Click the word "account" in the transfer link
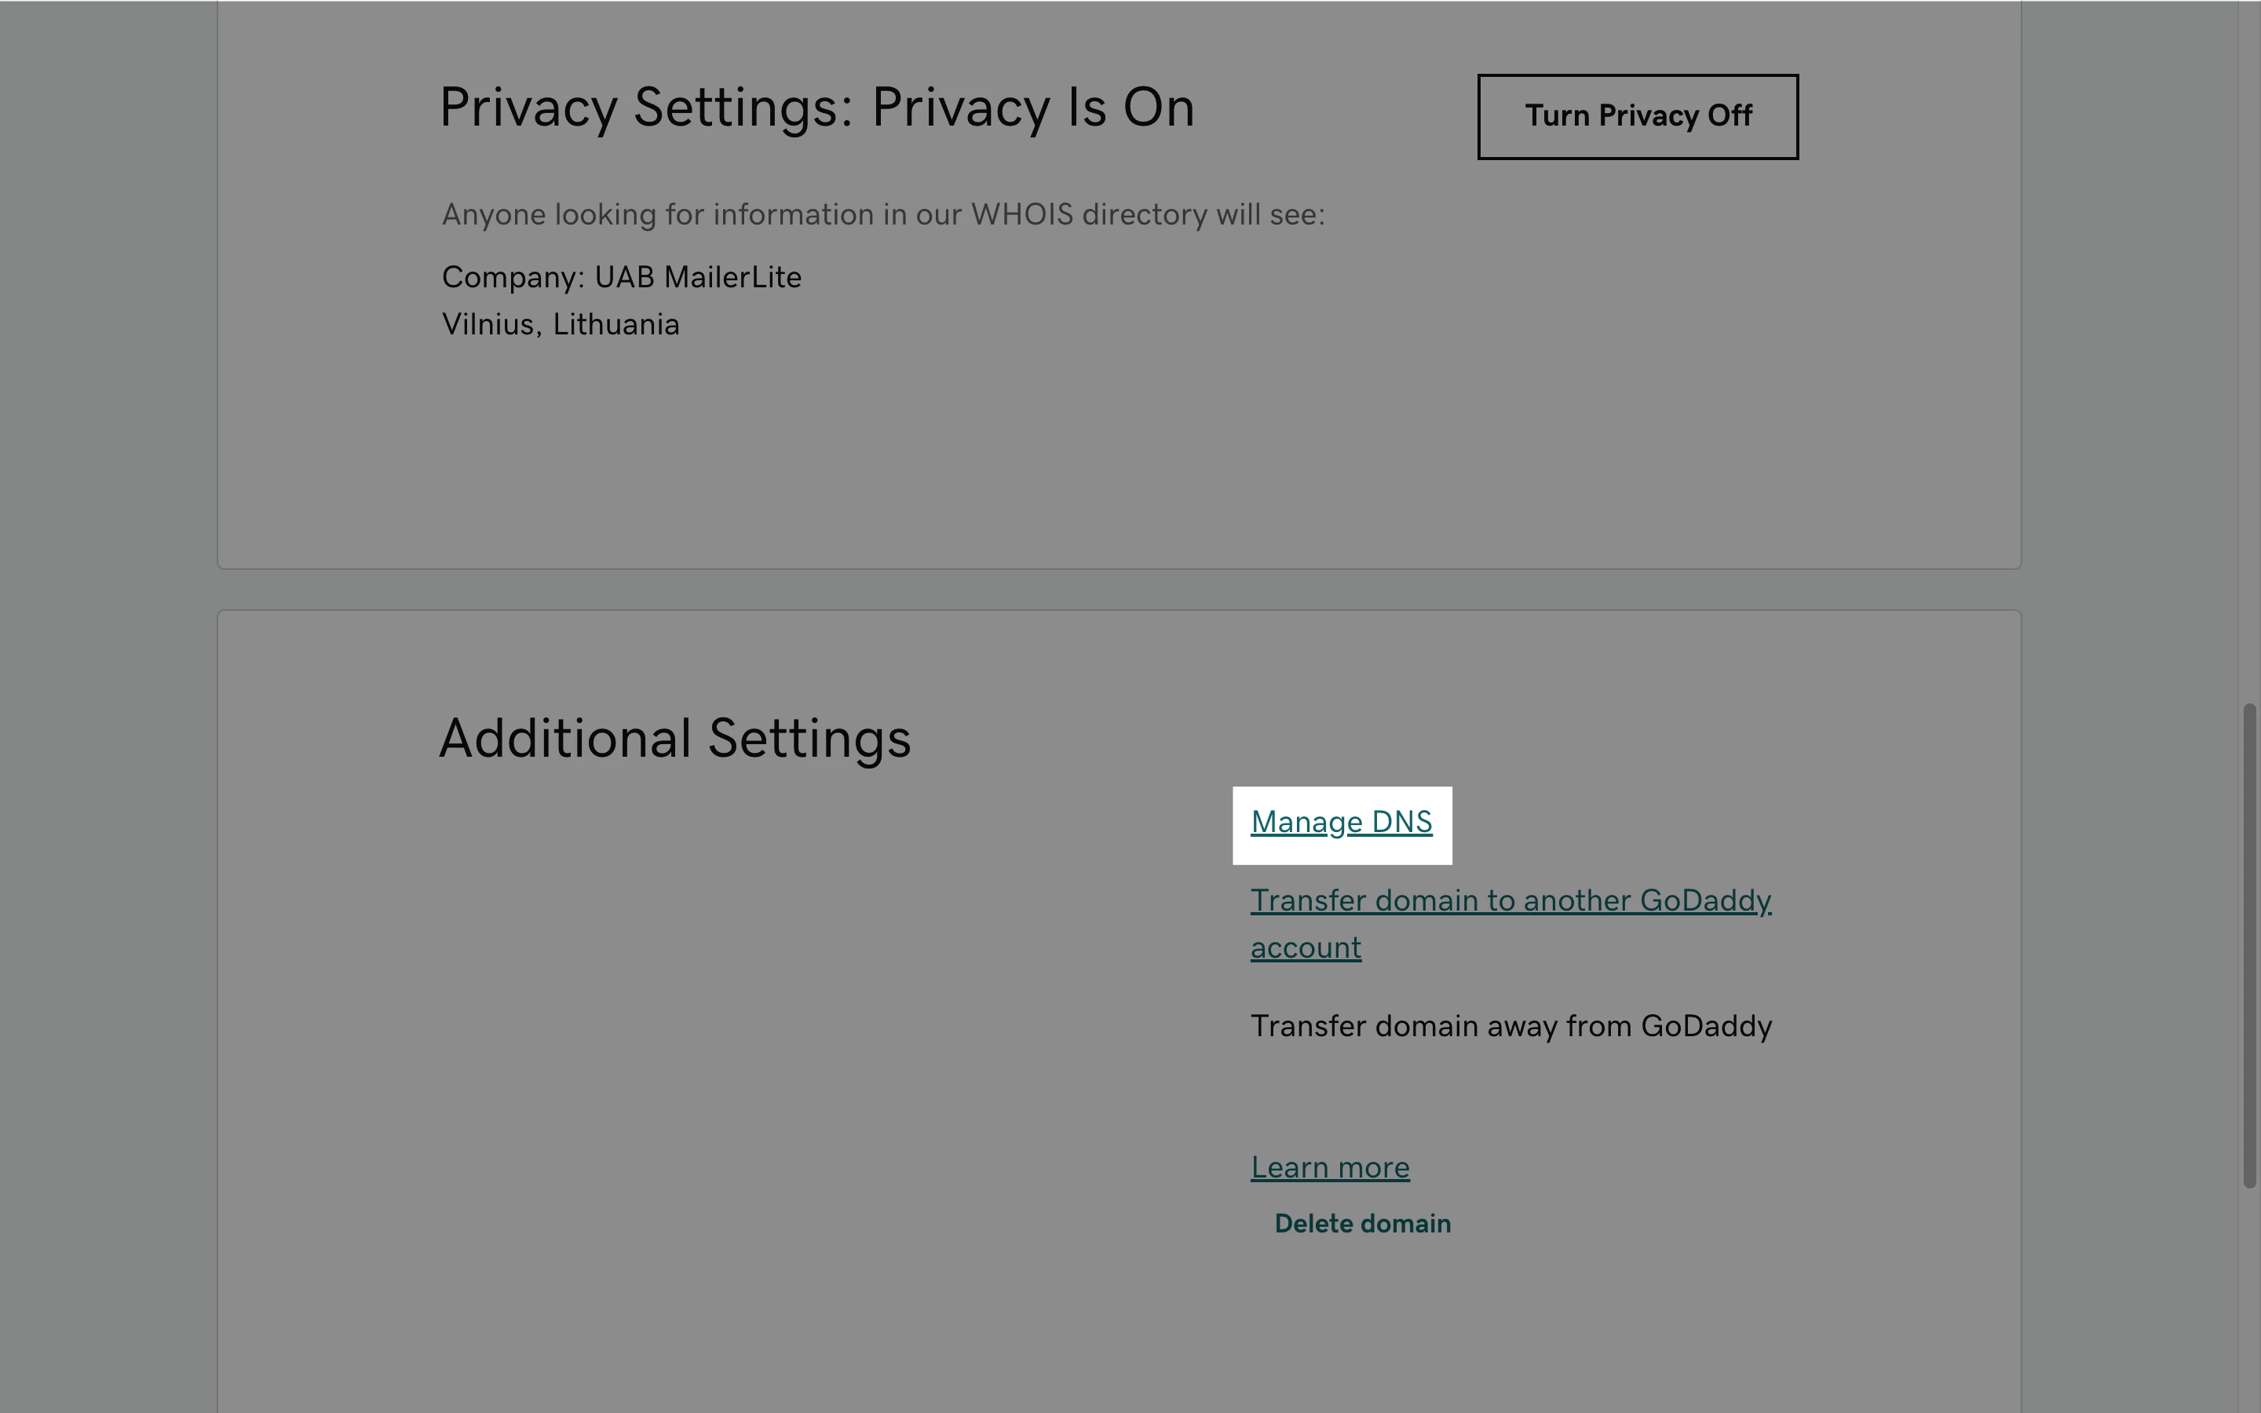The width and height of the screenshot is (2261, 1413). [x=1306, y=947]
